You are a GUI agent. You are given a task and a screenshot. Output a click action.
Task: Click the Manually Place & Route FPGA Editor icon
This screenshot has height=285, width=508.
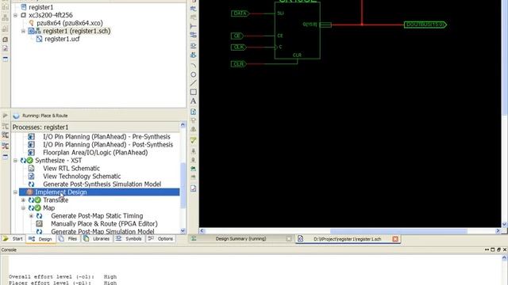39,223
